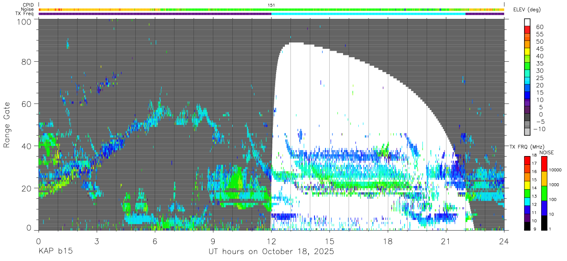
Task: Click the NOISE colorbar label "10000"
Action: tap(556, 170)
